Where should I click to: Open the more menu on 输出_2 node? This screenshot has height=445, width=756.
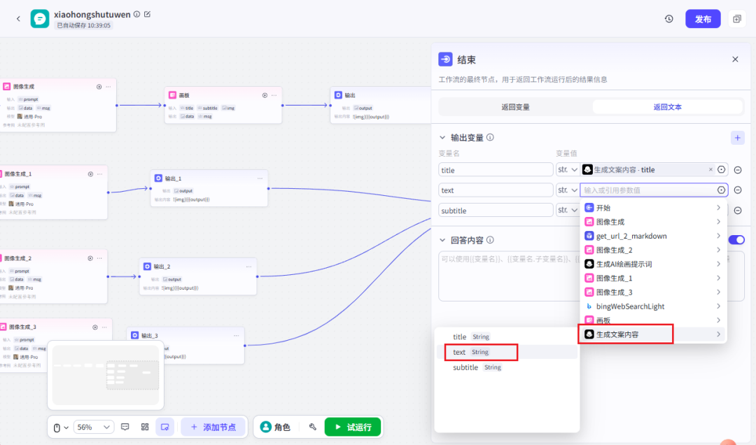(x=248, y=267)
